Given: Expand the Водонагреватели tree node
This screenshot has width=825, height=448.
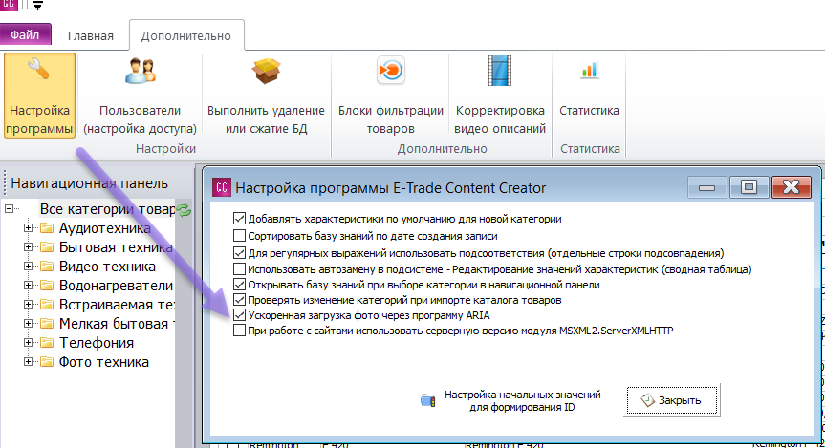Looking at the screenshot, I should [x=28, y=285].
